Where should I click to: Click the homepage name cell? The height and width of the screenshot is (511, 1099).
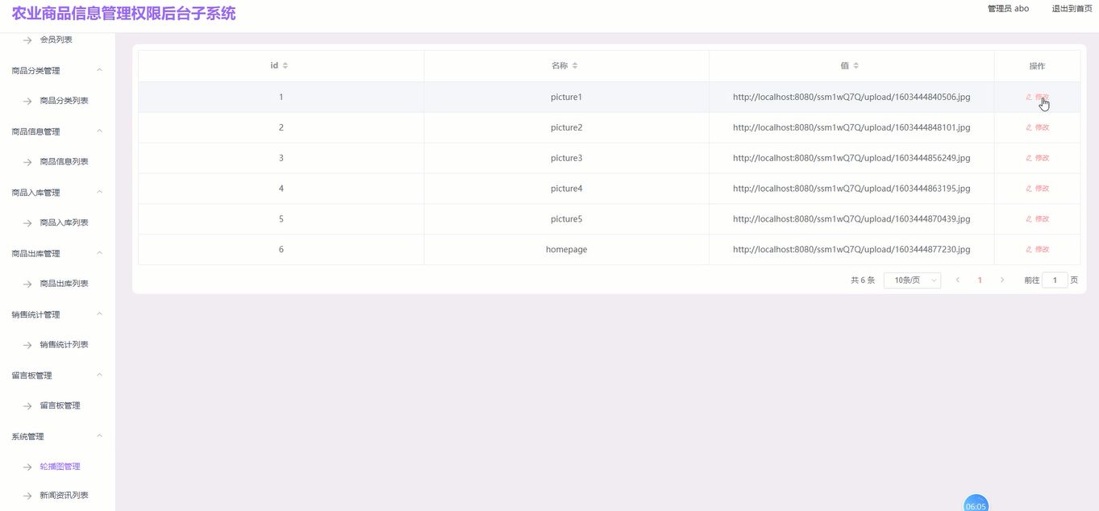click(x=566, y=250)
